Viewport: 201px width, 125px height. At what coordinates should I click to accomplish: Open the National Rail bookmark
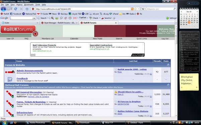(x=29, y=14)
